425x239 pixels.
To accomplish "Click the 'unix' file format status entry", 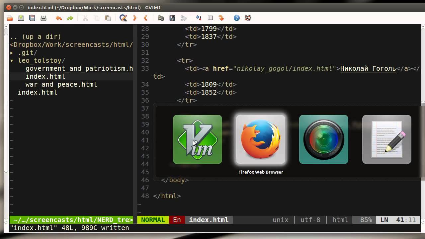I will click(281, 220).
